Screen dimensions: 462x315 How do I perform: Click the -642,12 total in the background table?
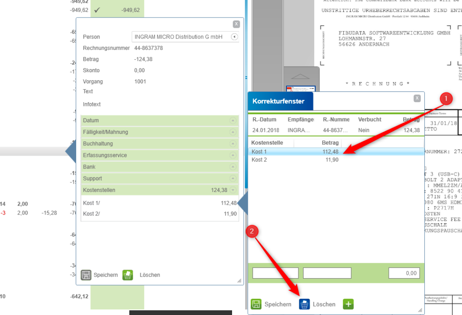point(79,297)
